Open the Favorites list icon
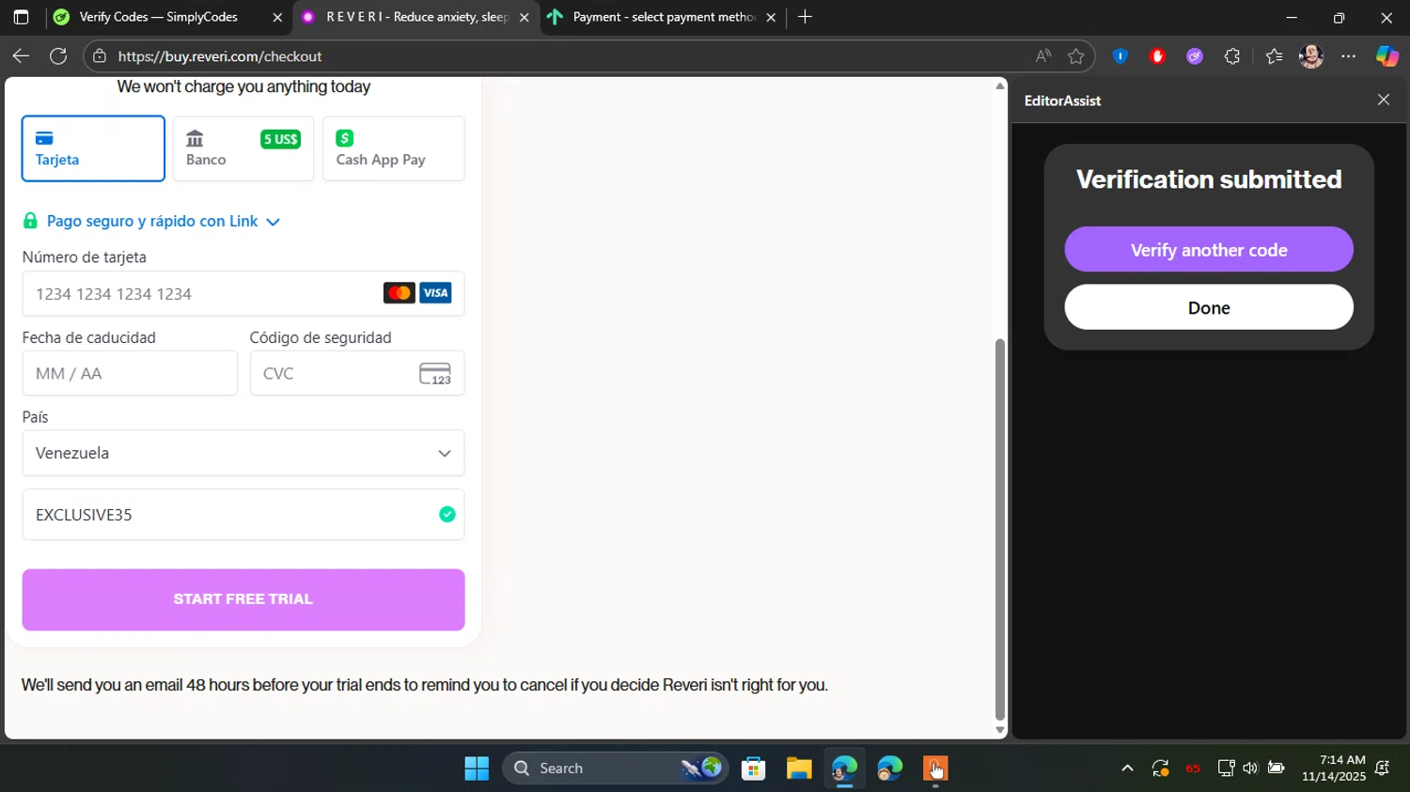1410x792 pixels. 1274,56
